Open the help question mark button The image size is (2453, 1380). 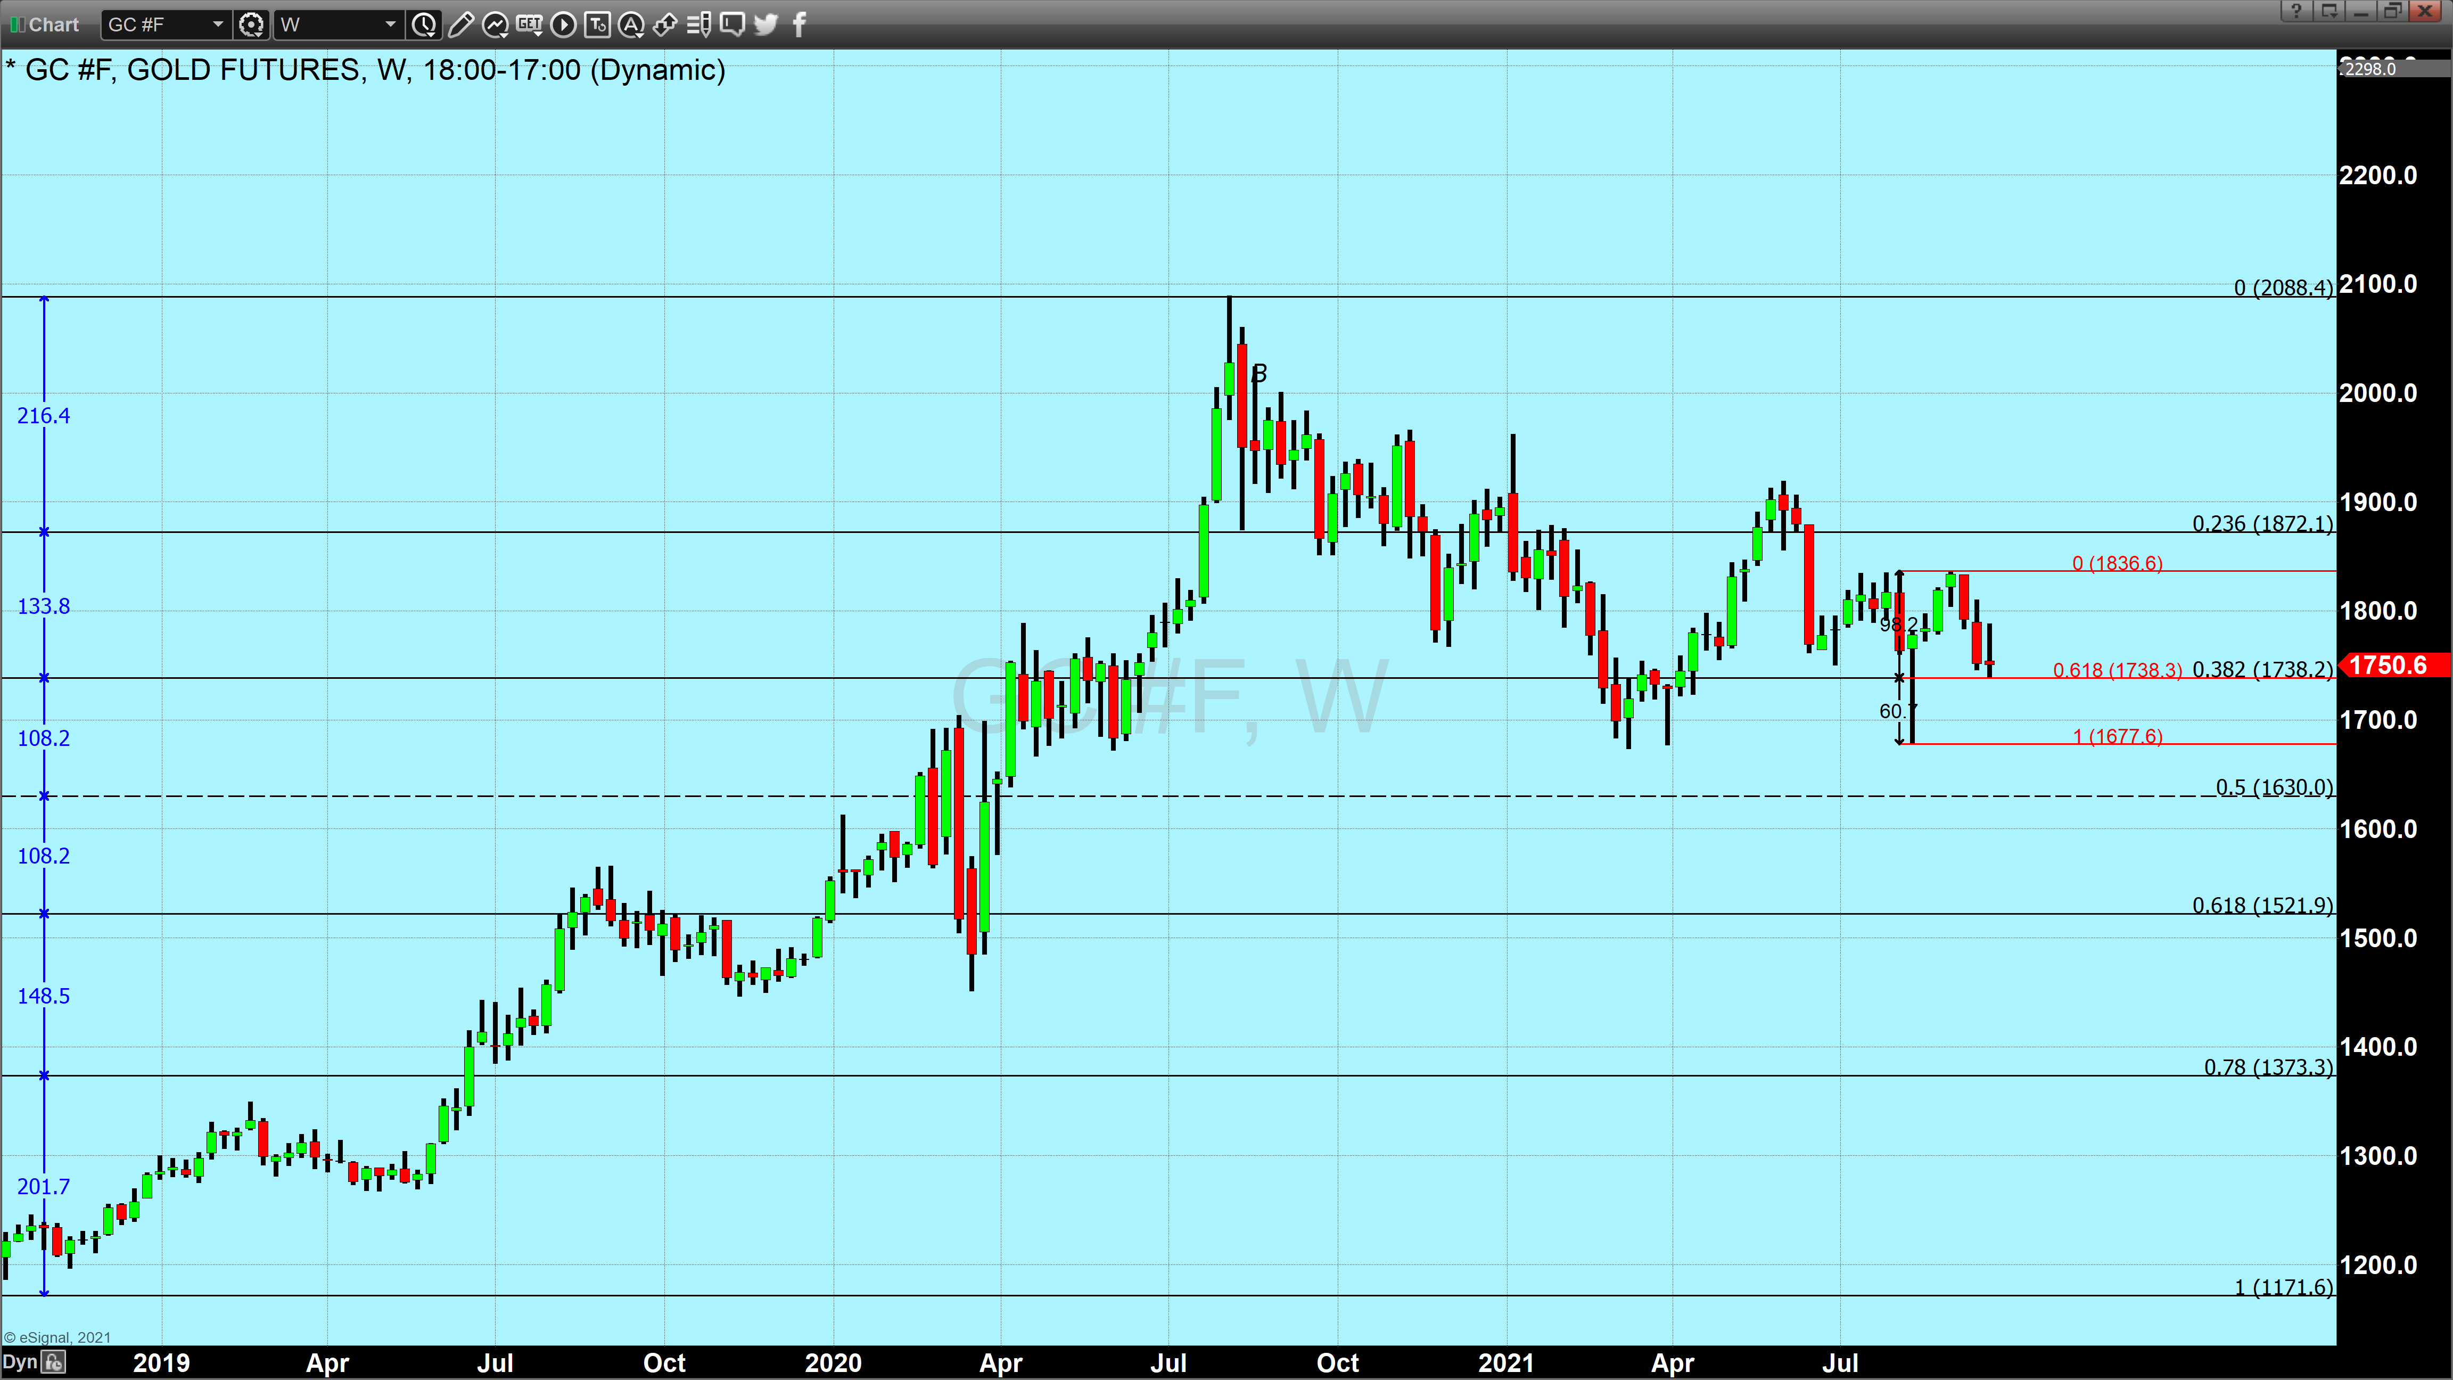pos(2296,11)
